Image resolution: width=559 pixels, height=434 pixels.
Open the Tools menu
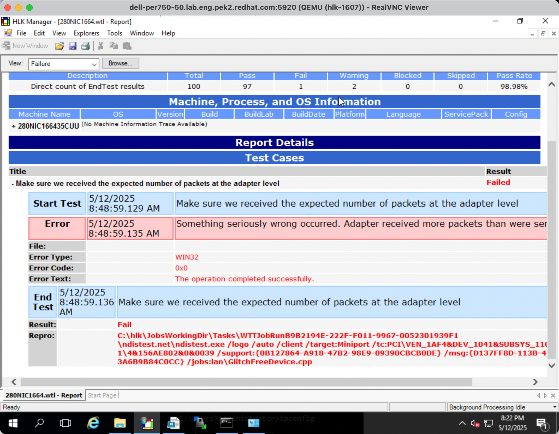[x=114, y=33]
